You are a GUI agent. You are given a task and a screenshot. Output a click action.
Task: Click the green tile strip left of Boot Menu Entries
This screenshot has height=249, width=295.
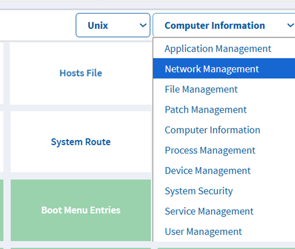click(2, 210)
